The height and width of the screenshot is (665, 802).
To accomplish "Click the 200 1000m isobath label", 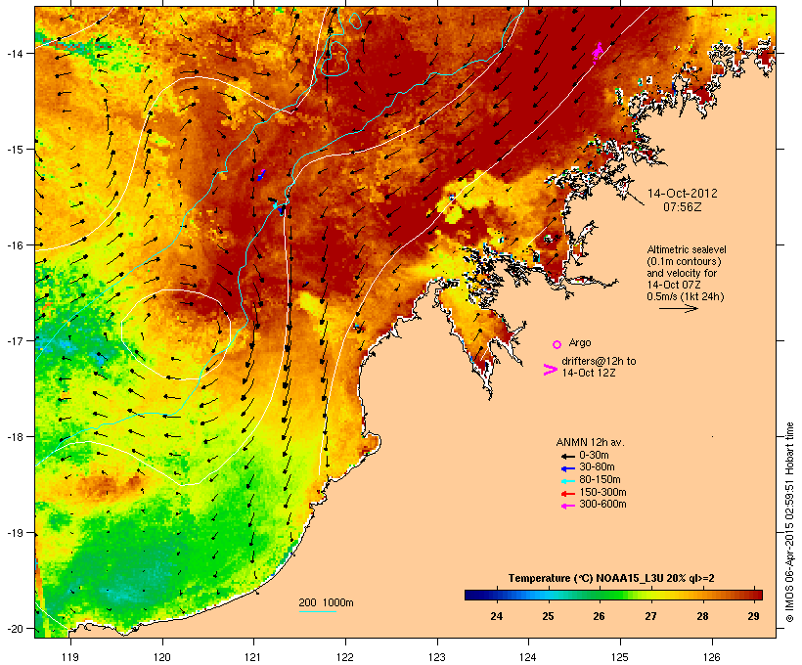I will point(326,602).
